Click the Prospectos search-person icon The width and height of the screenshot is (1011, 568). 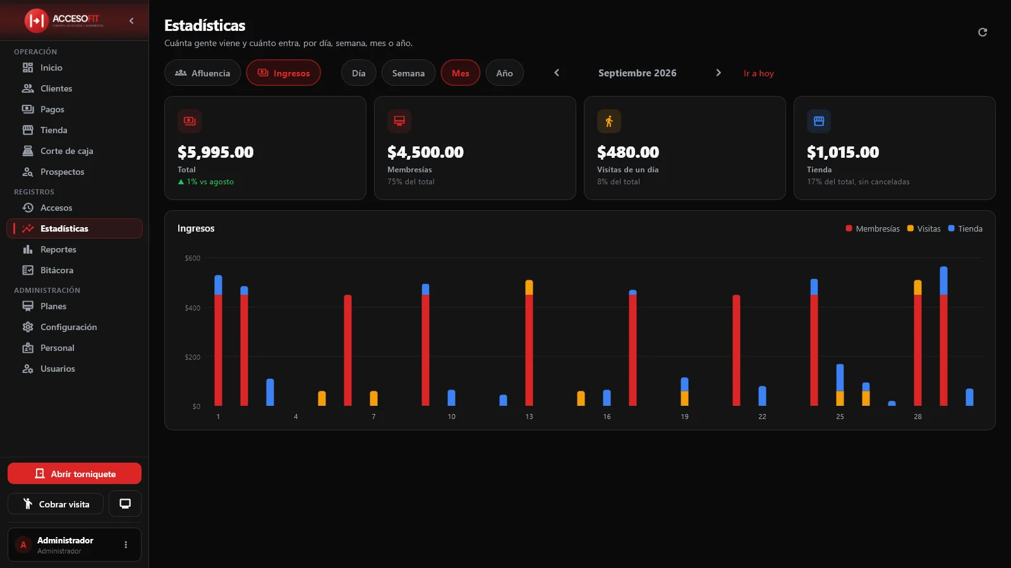(x=28, y=172)
